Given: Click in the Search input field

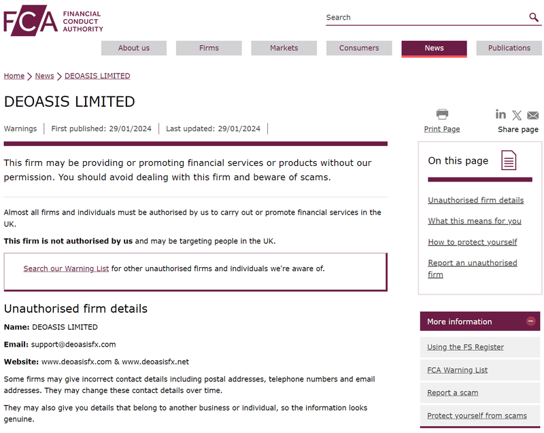Looking at the screenshot, I should (x=426, y=18).
